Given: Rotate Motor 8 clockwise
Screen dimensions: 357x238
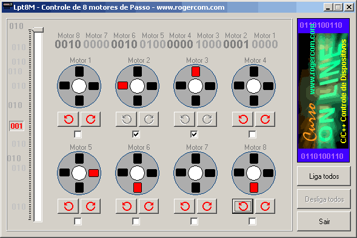Looking at the screenshot, I should coord(265,206).
